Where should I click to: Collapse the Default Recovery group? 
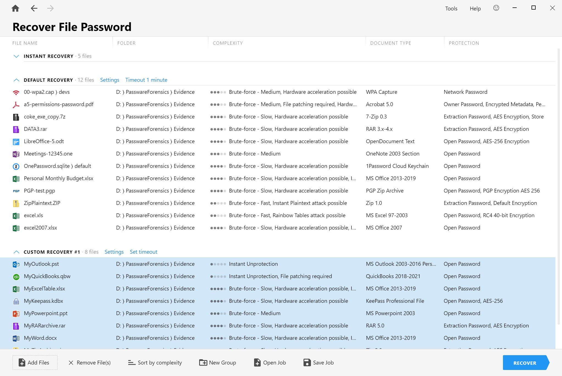click(x=16, y=80)
